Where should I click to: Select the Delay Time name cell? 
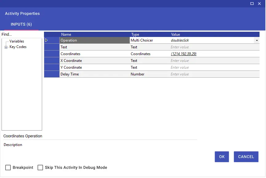click(94, 74)
